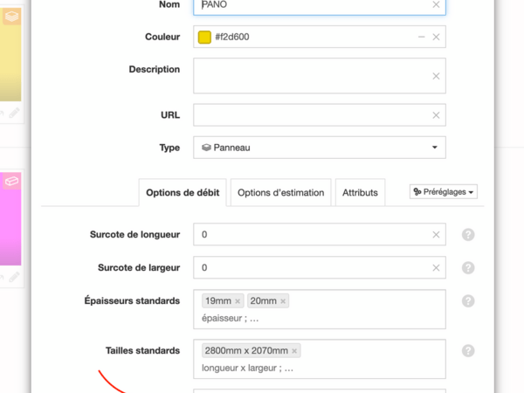The width and height of the screenshot is (524, 393).
Task: Click the minus icon in Couleur field
Action: (x=421, y=38)
